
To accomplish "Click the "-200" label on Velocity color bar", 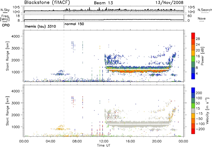I will (x=200, y=129).
